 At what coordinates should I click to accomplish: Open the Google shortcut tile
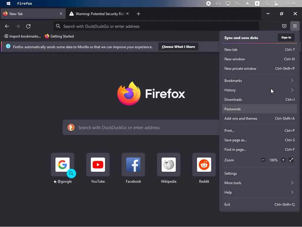63,165
